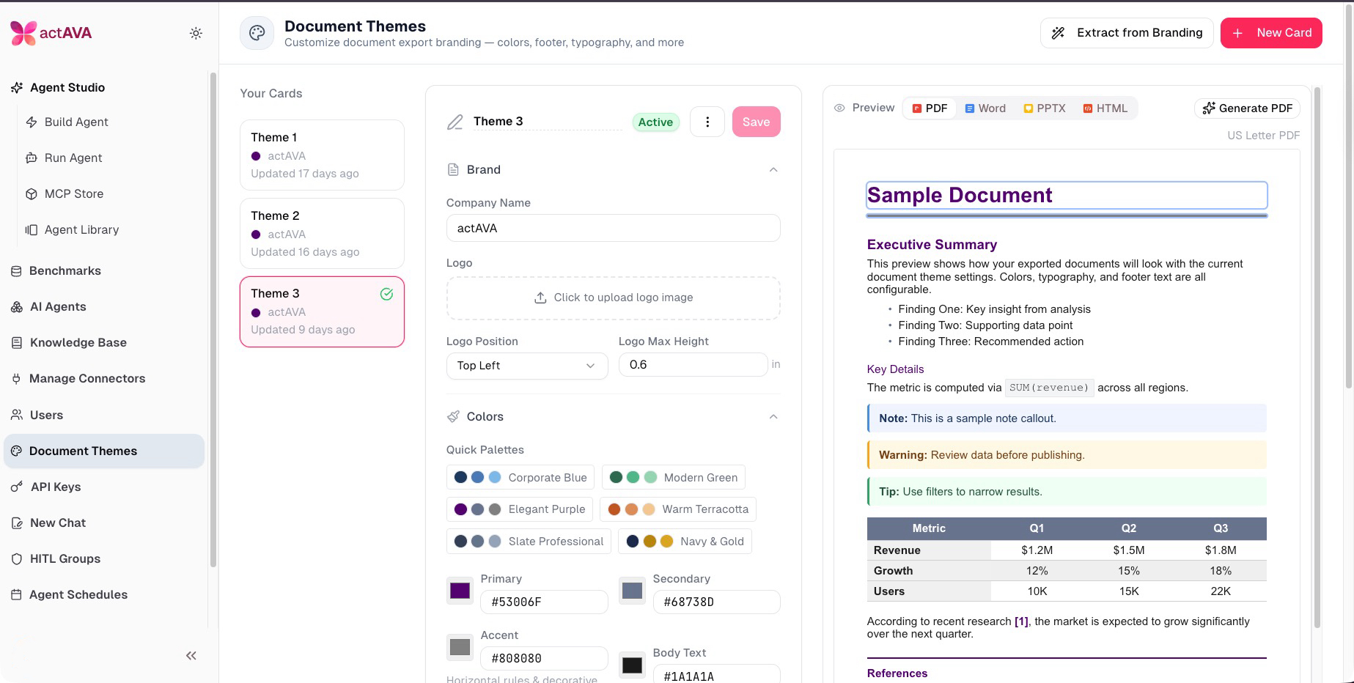
Task: Switch preview to the Word tab
Action: 985,108
